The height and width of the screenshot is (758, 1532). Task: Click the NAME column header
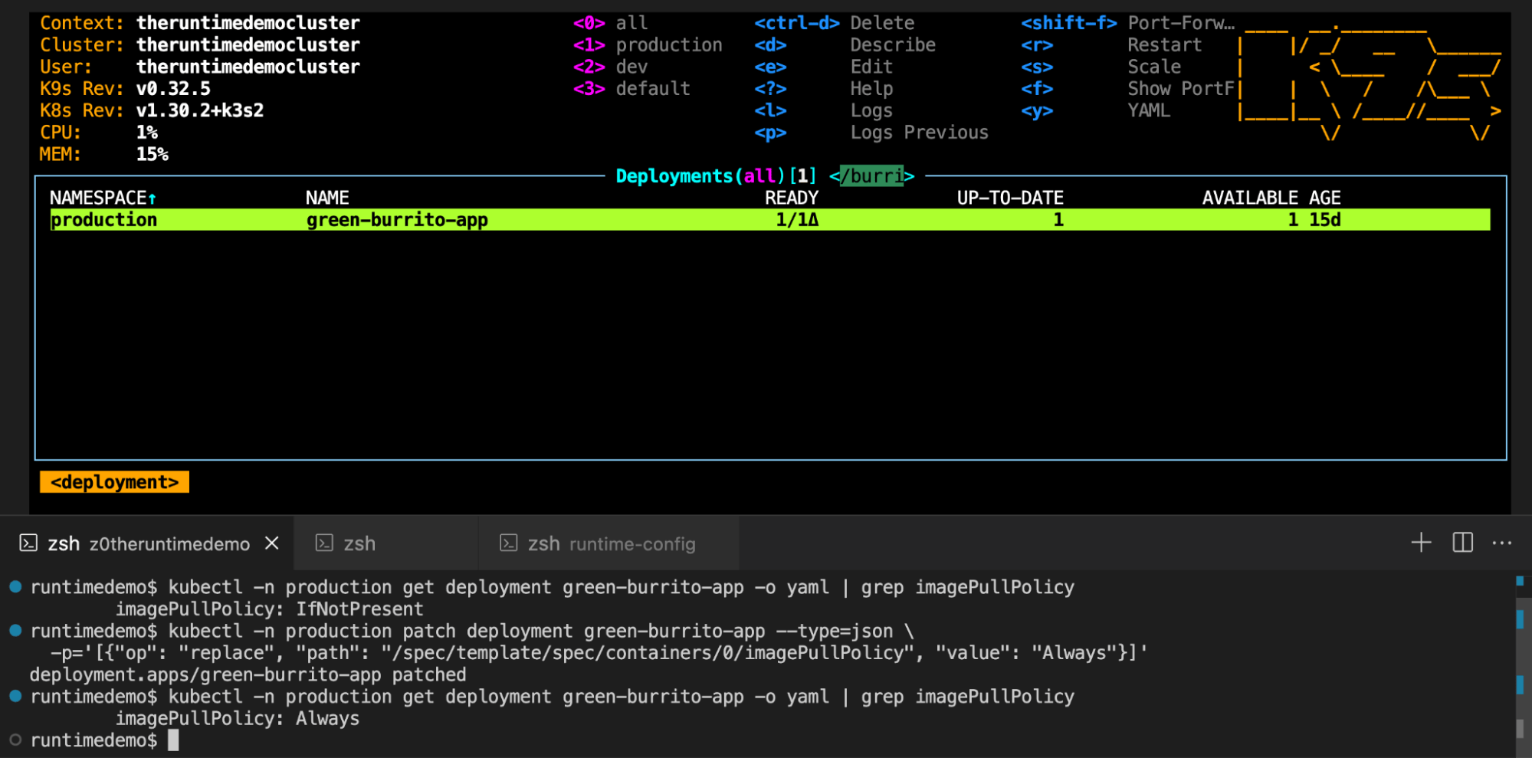[x=327, y=198]
